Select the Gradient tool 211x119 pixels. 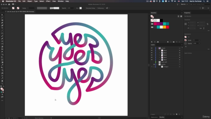click(2, 62)
